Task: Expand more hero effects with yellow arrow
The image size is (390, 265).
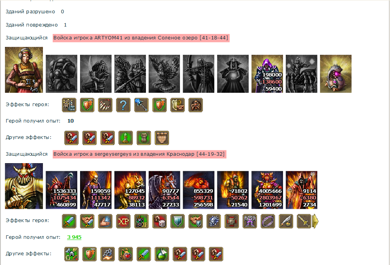Action: pos(315,221)
